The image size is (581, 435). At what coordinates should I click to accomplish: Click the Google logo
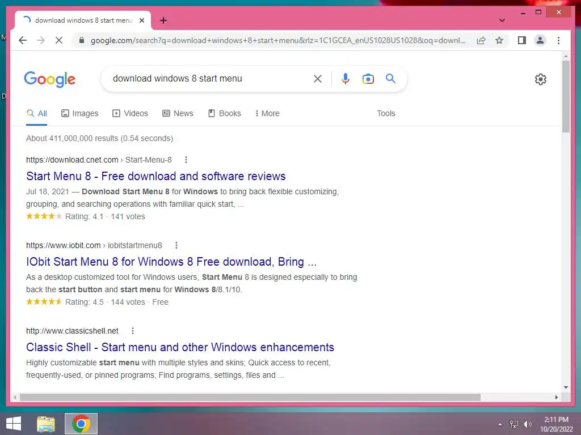click(50, 79)
